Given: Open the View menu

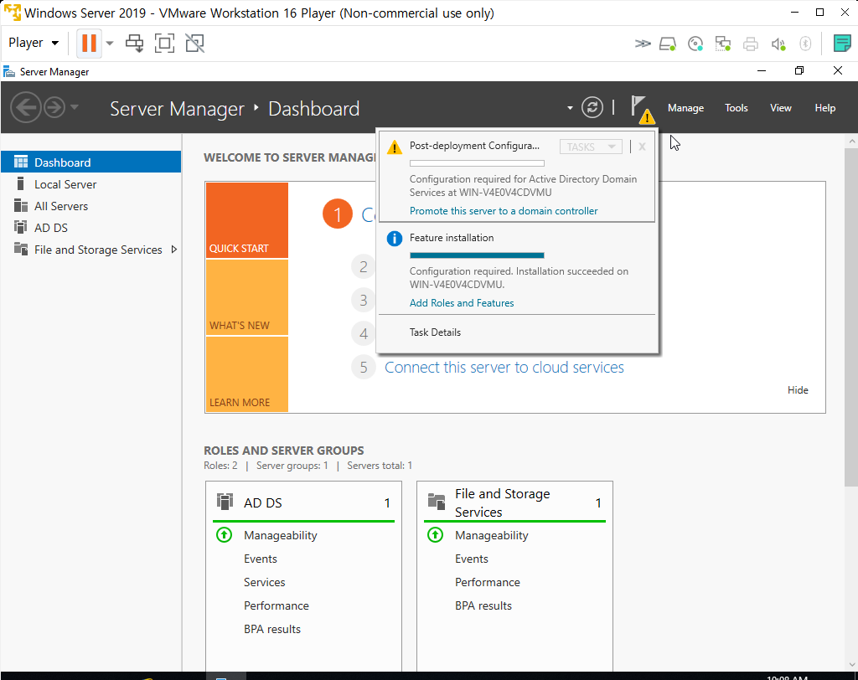Looking at the screenshot, I should pyautogui.click(x=780, y=108).
